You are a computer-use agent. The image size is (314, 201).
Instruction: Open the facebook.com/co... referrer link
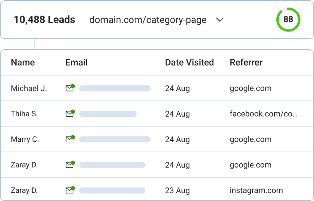pyautogui.click(x=263, y=114)
